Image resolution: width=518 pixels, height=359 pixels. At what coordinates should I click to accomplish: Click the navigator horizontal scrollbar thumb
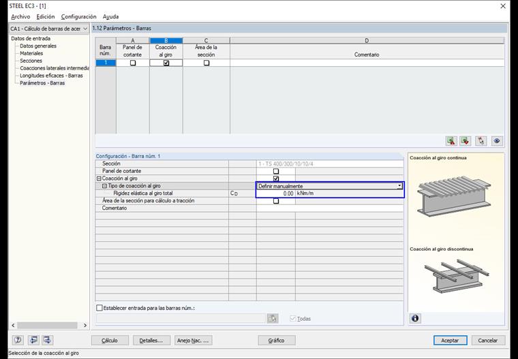pyautogui.click(x=47, y=326)
